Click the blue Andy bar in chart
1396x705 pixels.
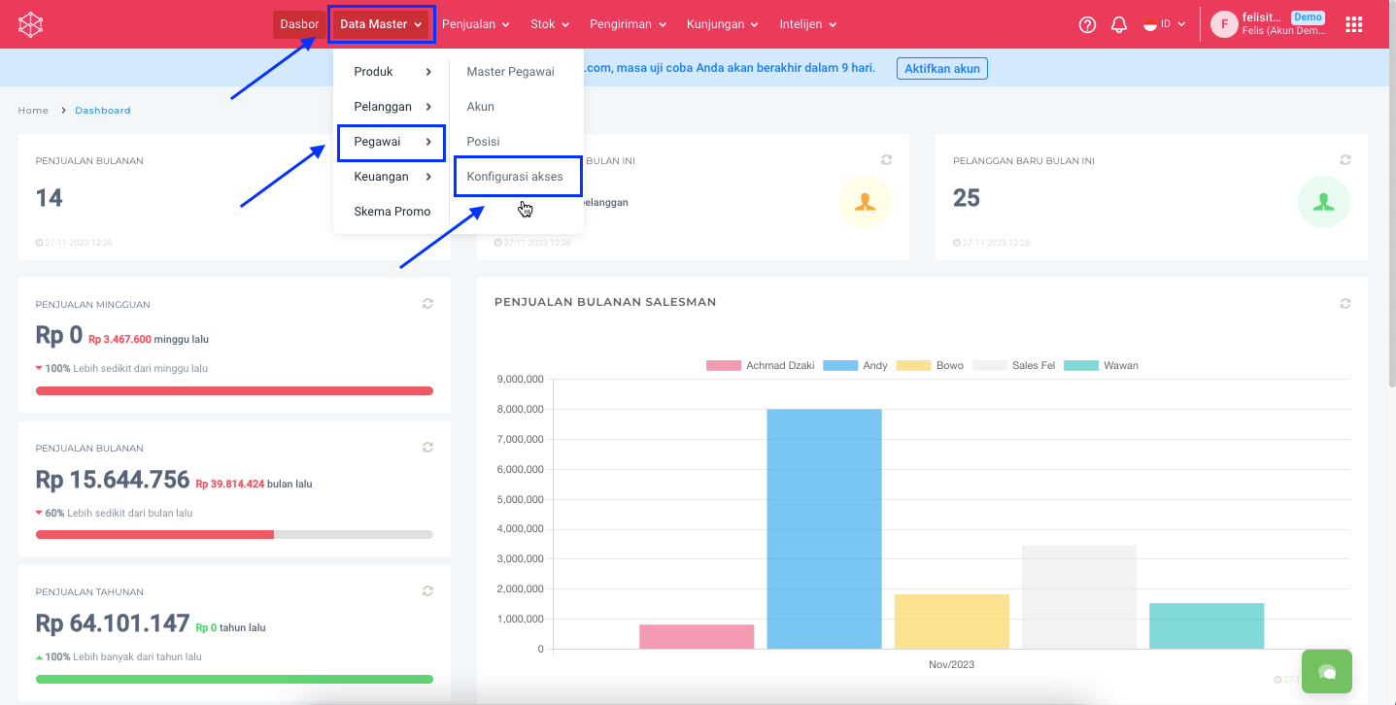[824, 528]
